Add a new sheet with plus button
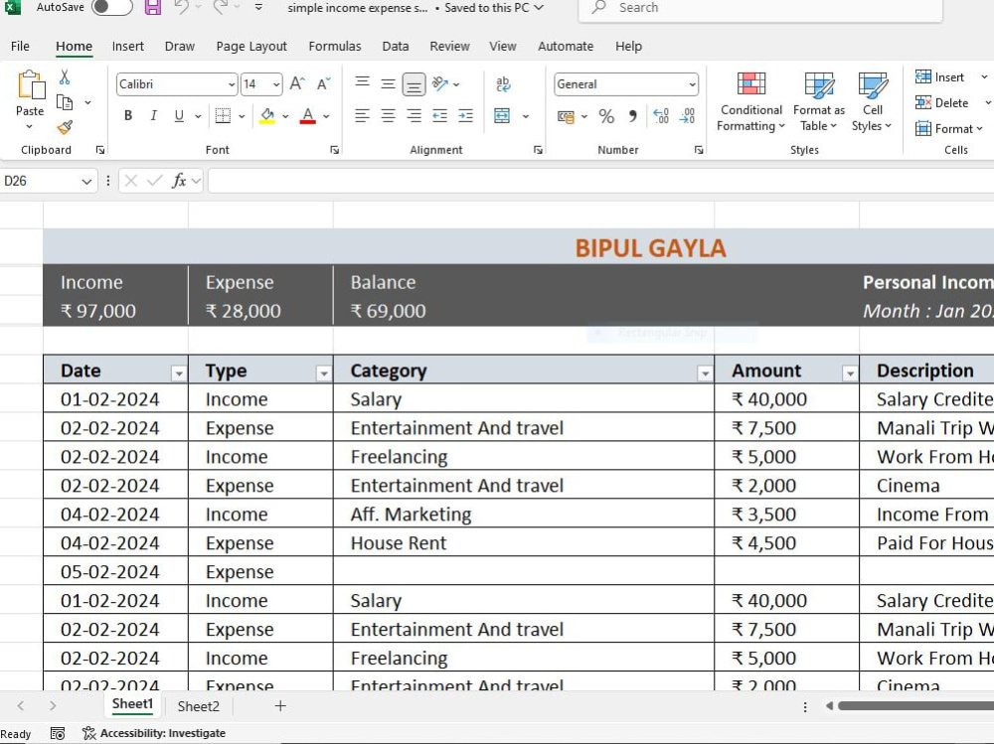 (280, 706)
